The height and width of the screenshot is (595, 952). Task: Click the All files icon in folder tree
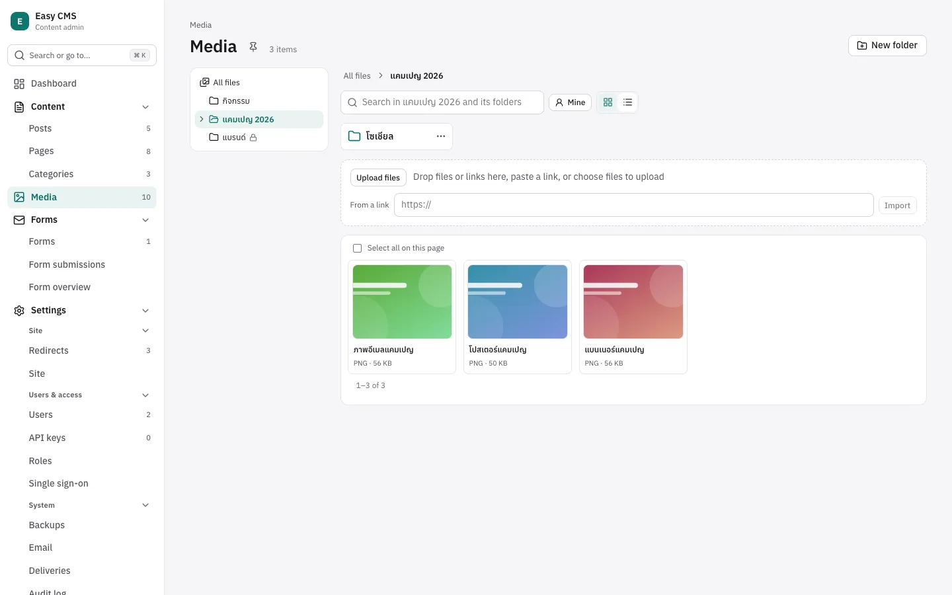tap(205, 83)
